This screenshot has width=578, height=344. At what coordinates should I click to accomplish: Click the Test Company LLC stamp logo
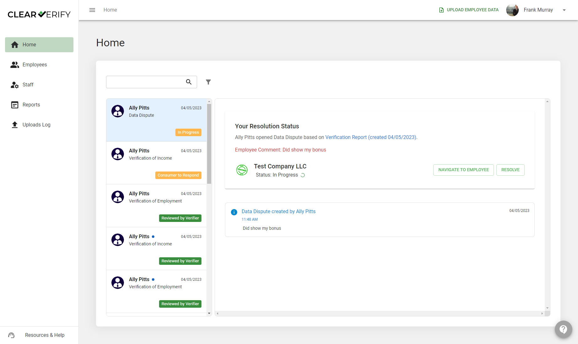coord(242,170)
